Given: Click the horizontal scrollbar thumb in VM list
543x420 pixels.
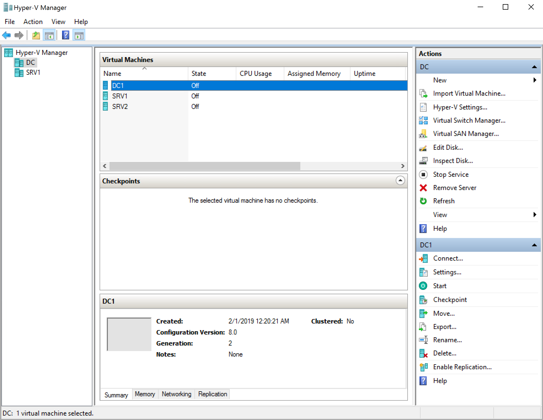Looking at the screenshot, I should tap(205, 166).
